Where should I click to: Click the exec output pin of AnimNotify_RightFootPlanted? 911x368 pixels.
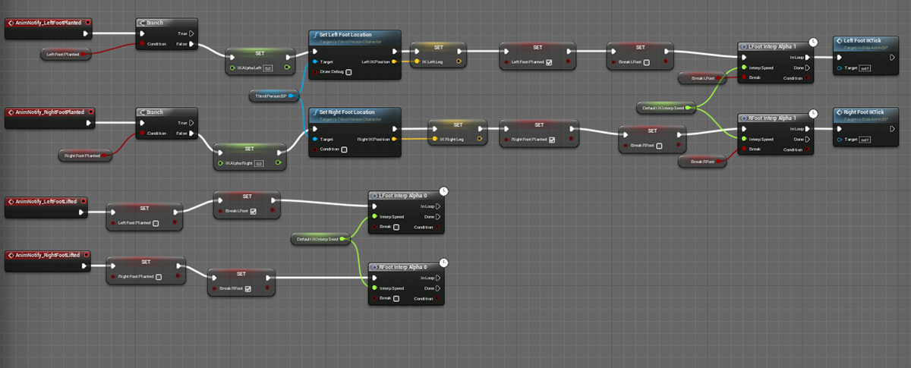[x=88, y=122]
